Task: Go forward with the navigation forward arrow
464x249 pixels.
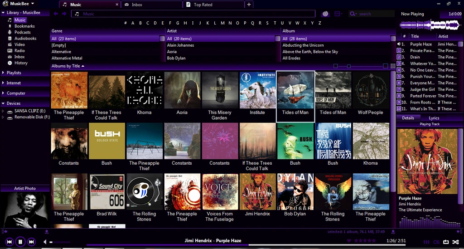Action: pos(64,14)
